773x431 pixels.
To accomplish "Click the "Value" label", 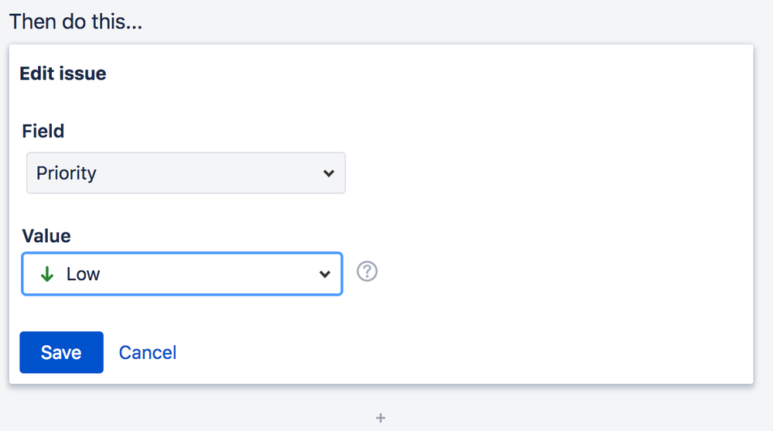I will pos(46,235).
